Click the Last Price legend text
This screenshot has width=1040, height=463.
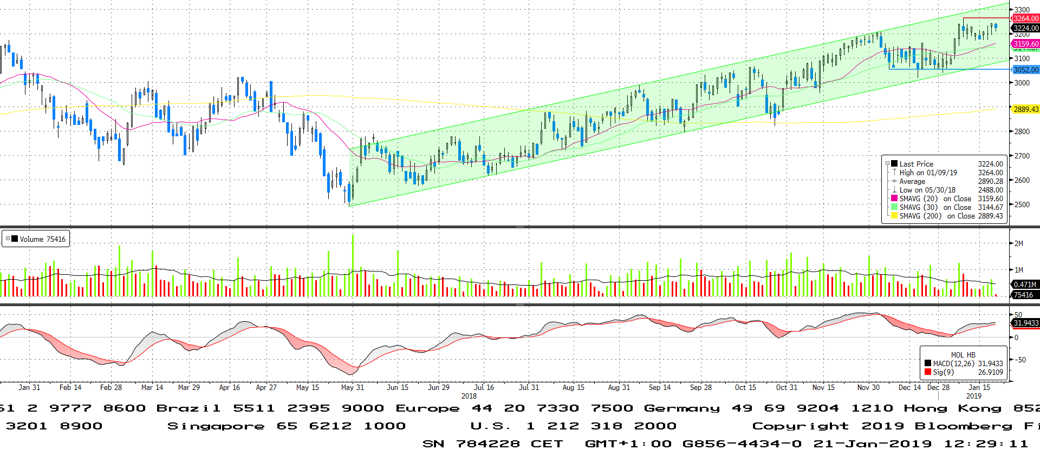click(916, 164)
